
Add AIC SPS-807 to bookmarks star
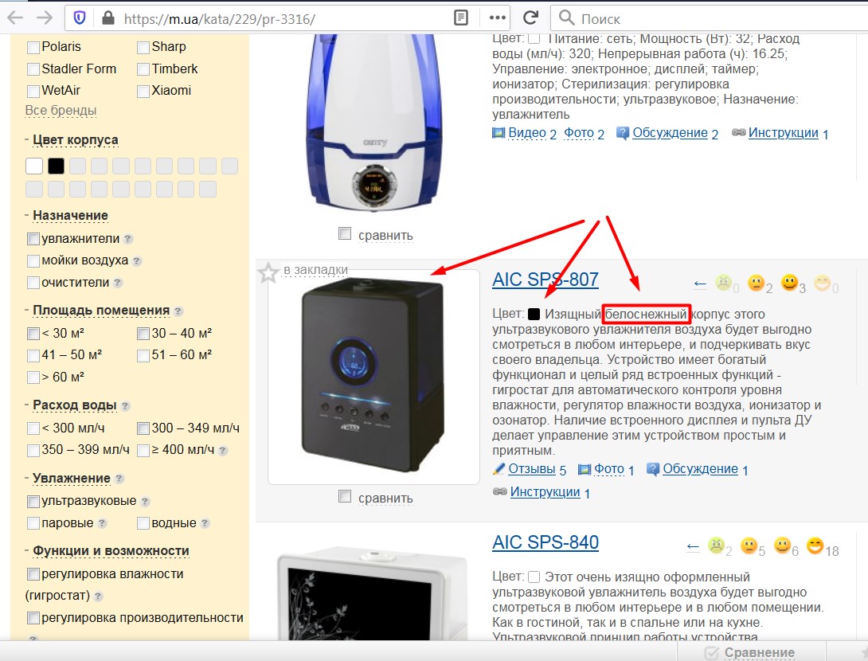point(268,273)
